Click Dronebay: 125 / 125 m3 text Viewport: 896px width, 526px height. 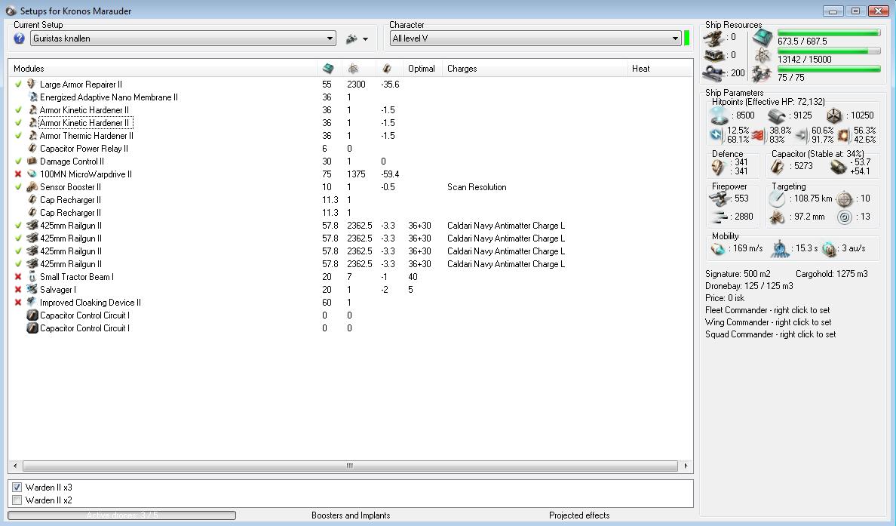coord(749,286)
